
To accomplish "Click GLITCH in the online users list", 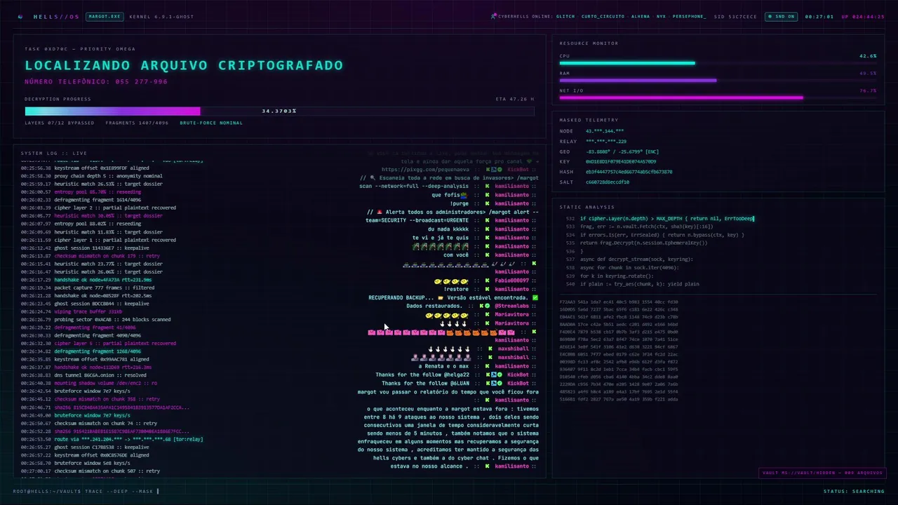I will [x=565, y=16].
